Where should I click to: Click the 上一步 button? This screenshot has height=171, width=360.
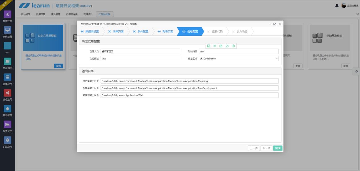254,148
